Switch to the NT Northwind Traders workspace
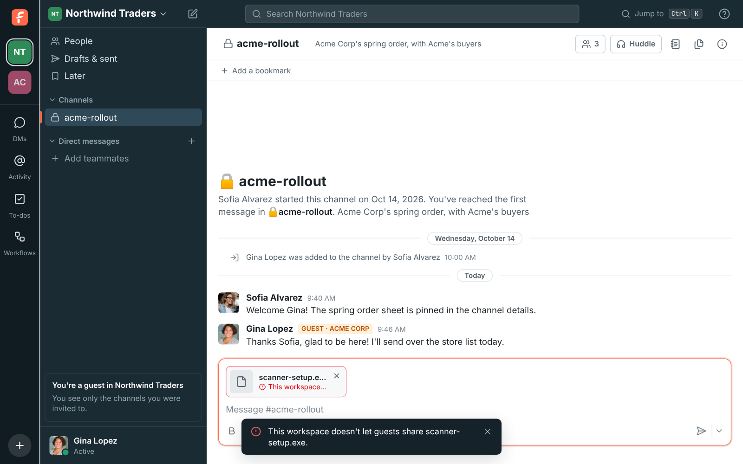 click(20, 52)
